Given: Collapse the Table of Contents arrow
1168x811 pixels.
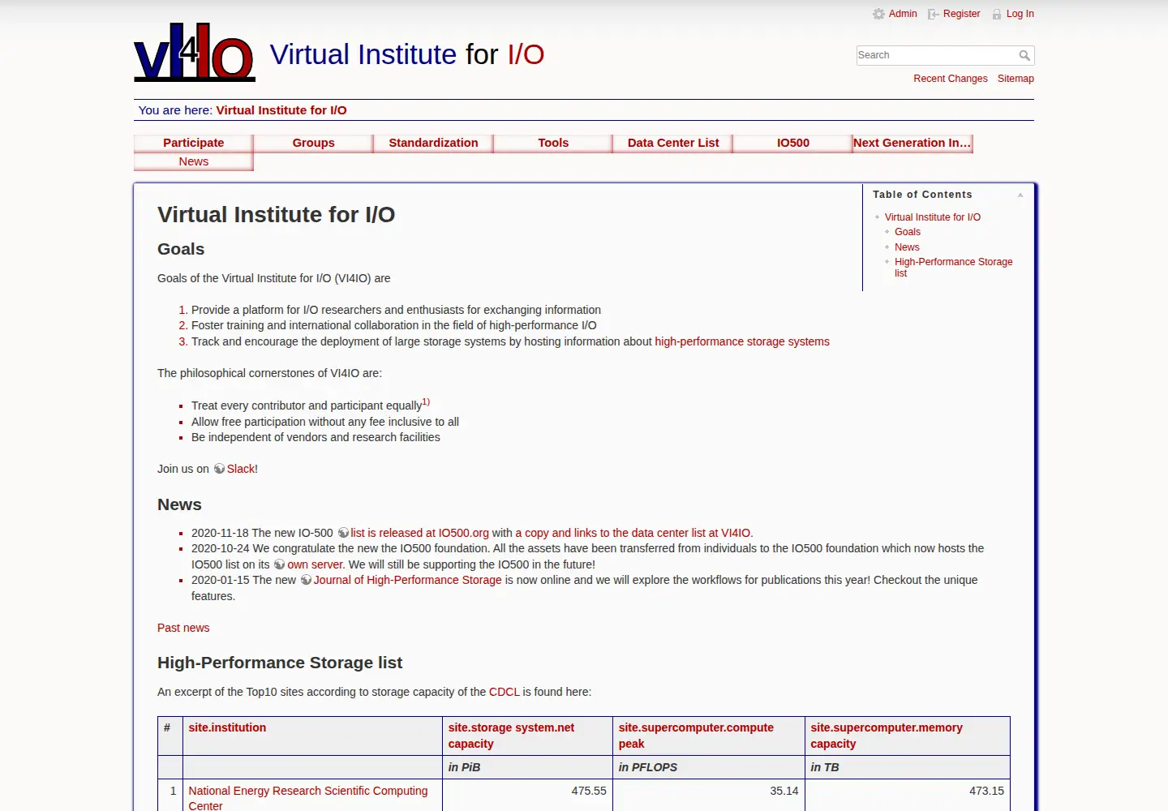Looking at the screenshot, I should click(1020, 195).
